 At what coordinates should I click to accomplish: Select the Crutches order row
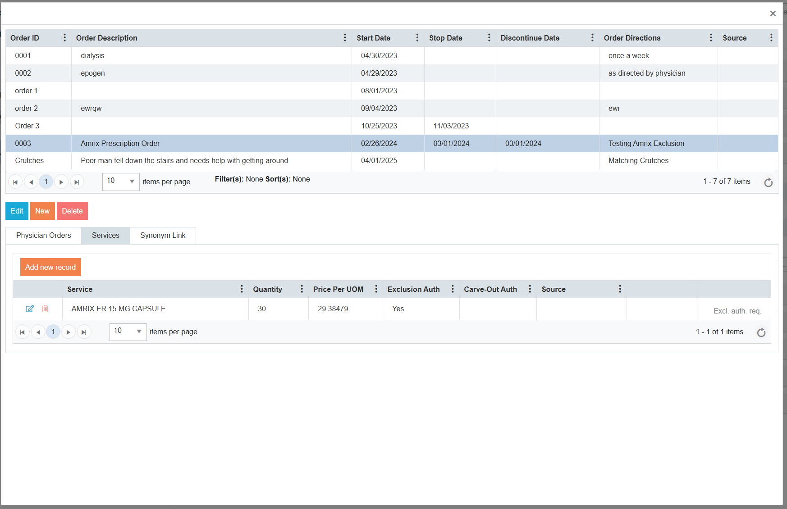click(392, 161)
